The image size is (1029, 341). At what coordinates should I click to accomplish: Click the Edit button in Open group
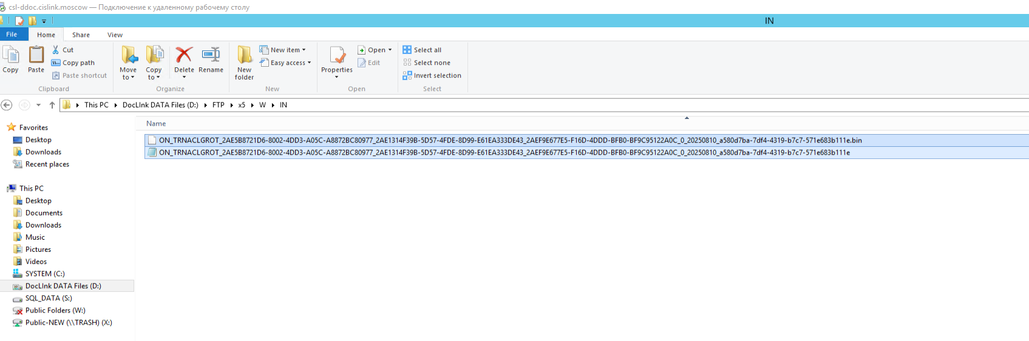(x=369, y=62)
